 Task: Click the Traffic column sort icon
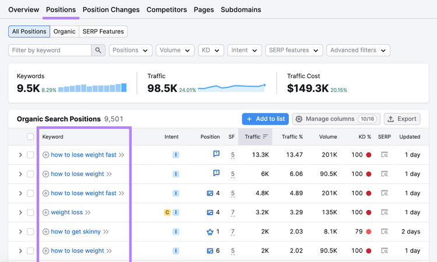pos(265,136)
